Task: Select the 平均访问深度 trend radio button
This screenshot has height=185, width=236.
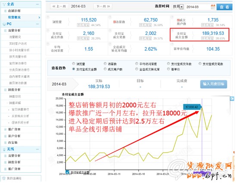Action: click(137, 64)
